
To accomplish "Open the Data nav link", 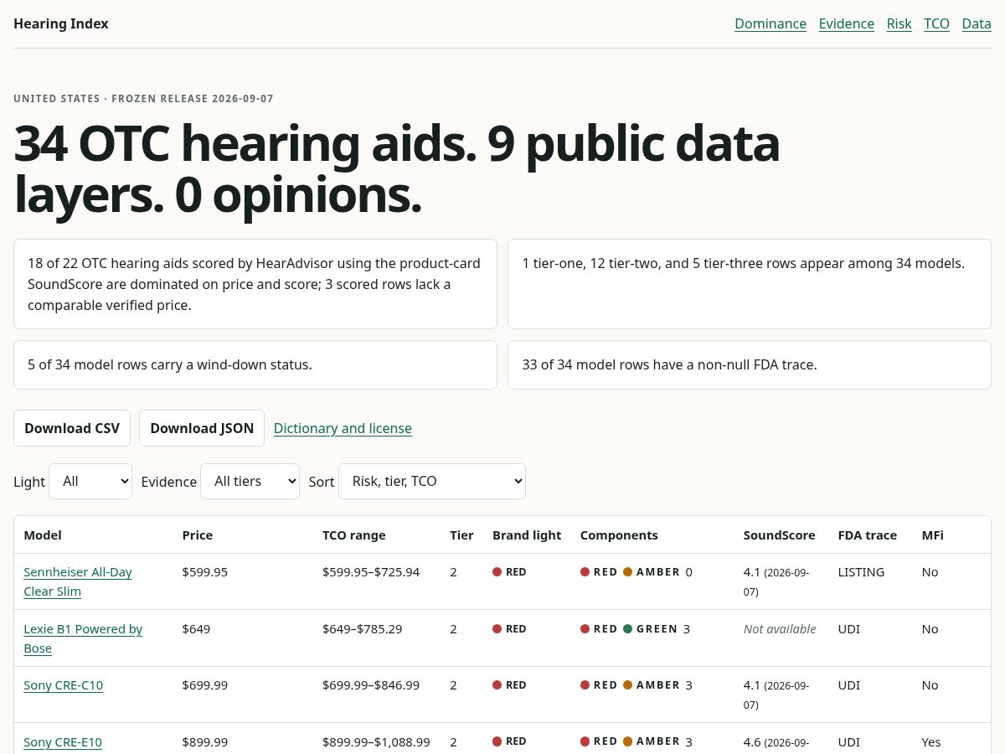I will click(977, 23).
